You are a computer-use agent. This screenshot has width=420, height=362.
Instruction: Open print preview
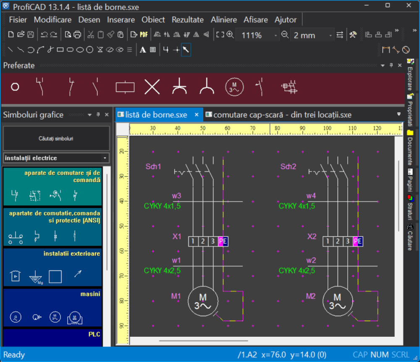click(x=68, y=35)
